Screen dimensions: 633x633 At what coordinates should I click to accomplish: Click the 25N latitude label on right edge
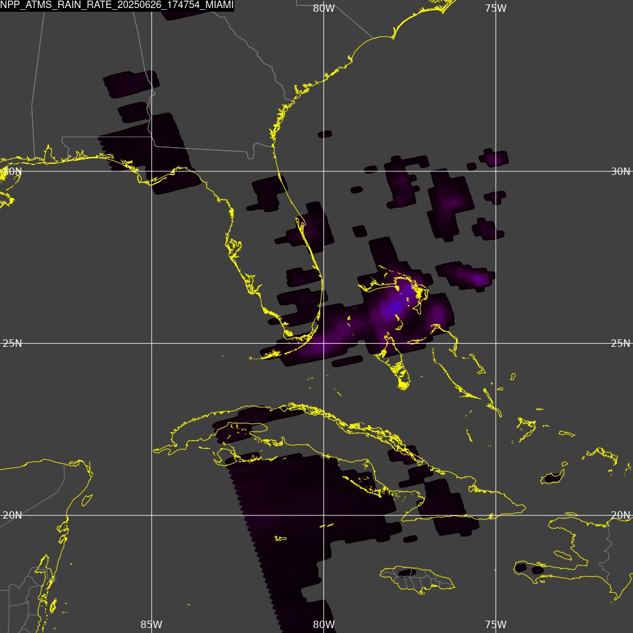(x=620, y=343)
